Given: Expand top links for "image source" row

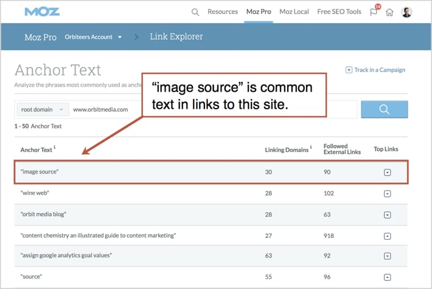Looking at the screenshot, I should (388, 172).
